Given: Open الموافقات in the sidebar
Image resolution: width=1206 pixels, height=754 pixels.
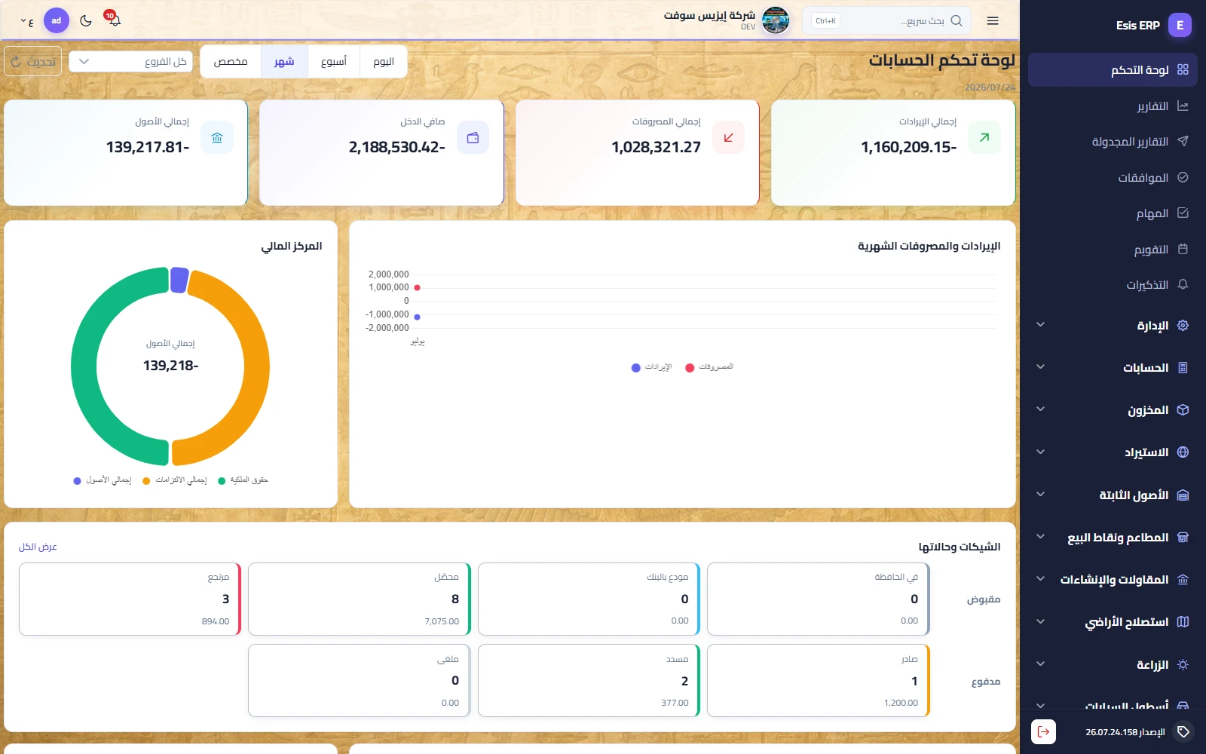Looking at the screenshot, I should [1113, 178].
